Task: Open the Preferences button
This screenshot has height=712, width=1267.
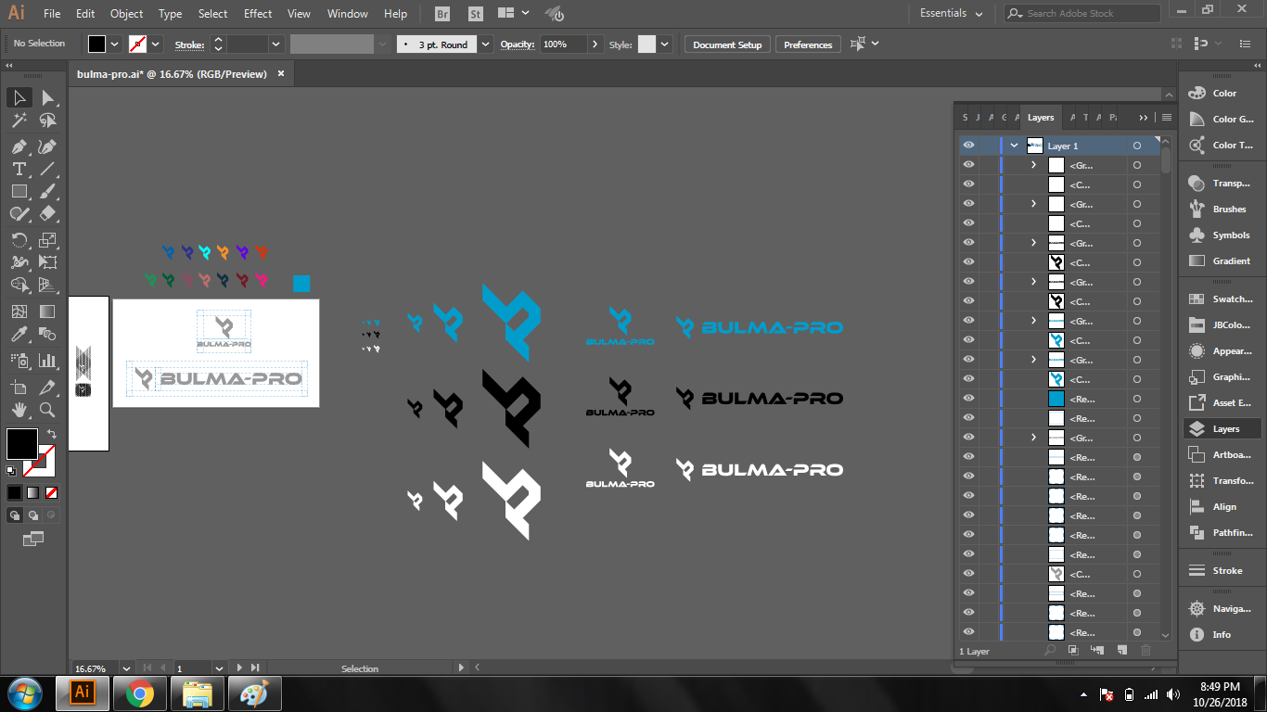Action: [808, 44]
